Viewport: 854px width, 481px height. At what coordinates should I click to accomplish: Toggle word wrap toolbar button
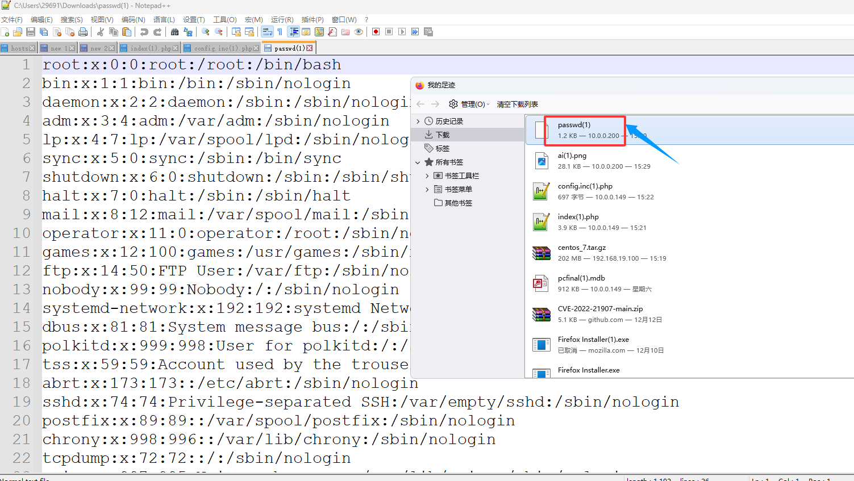coord(267,32)
